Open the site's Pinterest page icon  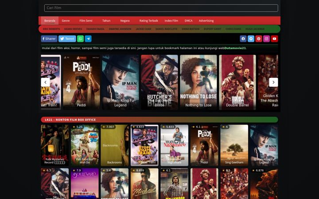pyautogui.click(x=259, y=38)
